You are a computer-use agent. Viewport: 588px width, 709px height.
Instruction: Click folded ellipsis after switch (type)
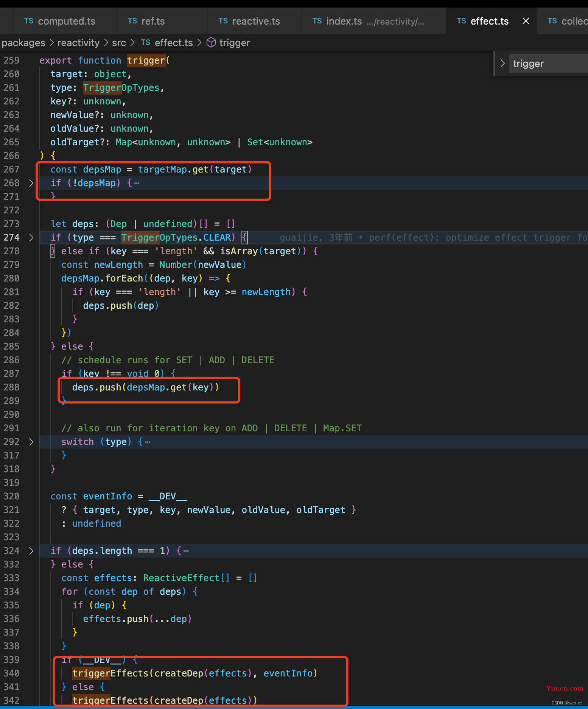[x=148, y=442]
